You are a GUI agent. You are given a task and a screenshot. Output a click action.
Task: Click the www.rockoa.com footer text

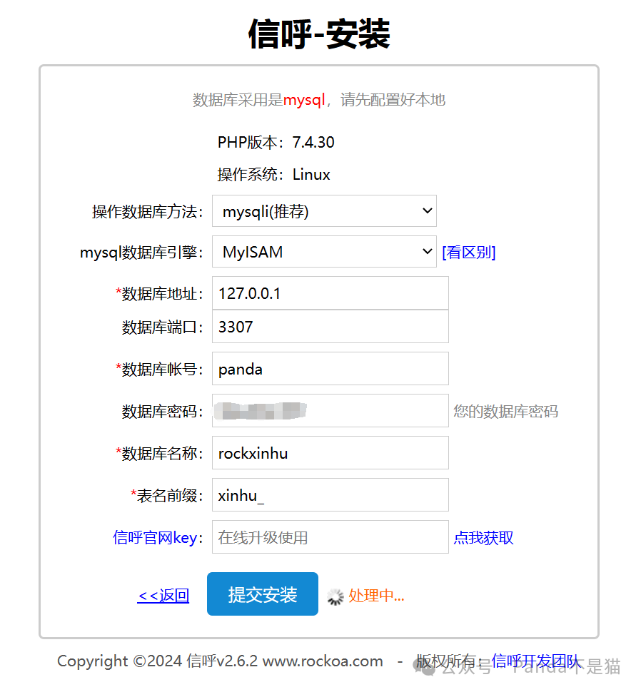[x=323, y=661]
